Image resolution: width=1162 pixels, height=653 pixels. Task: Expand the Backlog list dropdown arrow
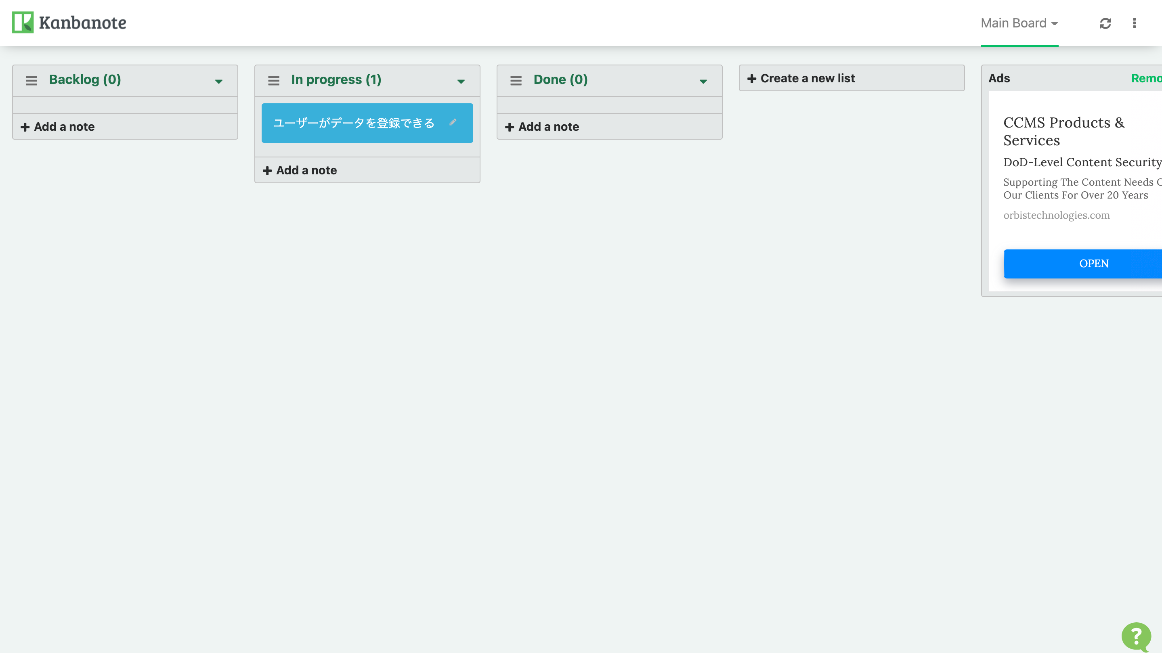219,82
